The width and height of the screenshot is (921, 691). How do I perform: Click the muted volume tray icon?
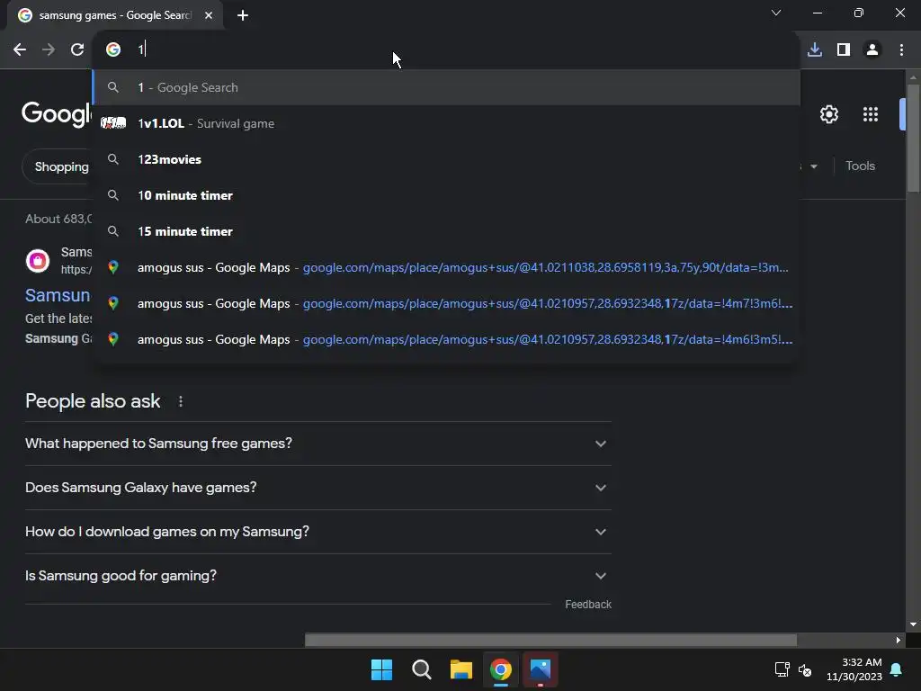[805, 669]
